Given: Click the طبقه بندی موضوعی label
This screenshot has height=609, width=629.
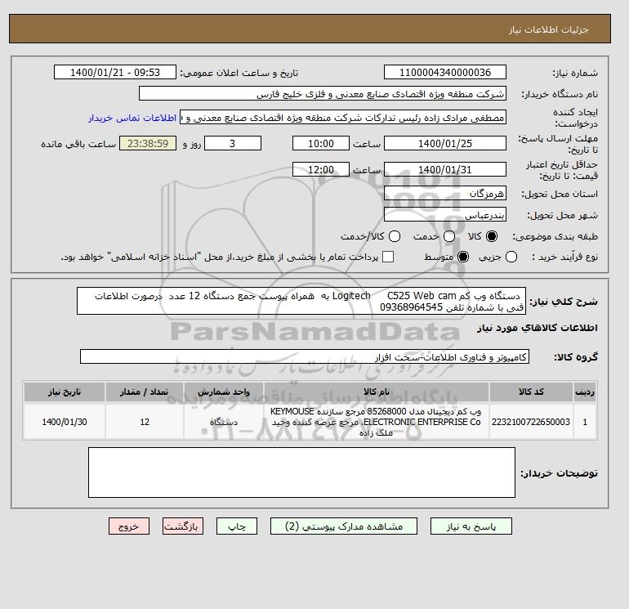Looking at the screenshot, I should (x=555, y=236).
